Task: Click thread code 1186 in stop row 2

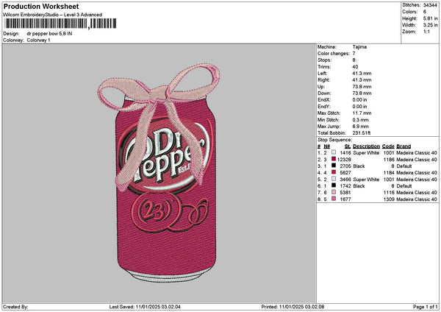Action: (x=389, y=160)
